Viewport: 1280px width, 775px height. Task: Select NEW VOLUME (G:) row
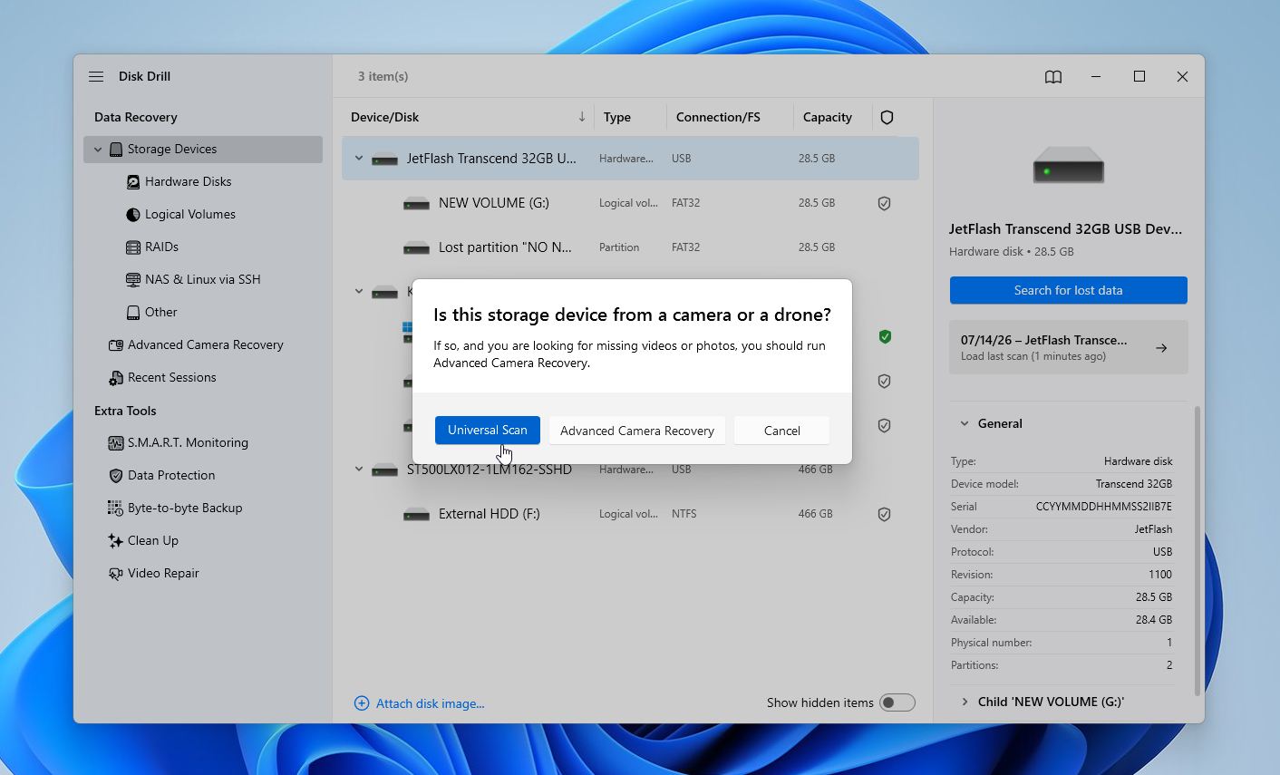click(630, 203)
